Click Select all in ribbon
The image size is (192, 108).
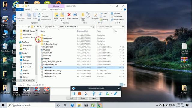(x=115, y=13)
